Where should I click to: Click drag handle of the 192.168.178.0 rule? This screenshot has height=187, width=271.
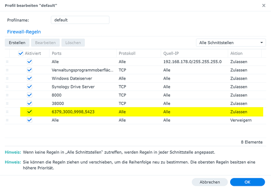7,62
